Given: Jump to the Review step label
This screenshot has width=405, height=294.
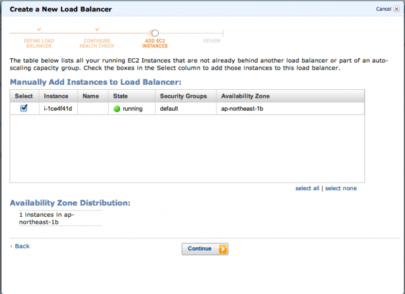Looking at the screenshot, I should point(212,40).
